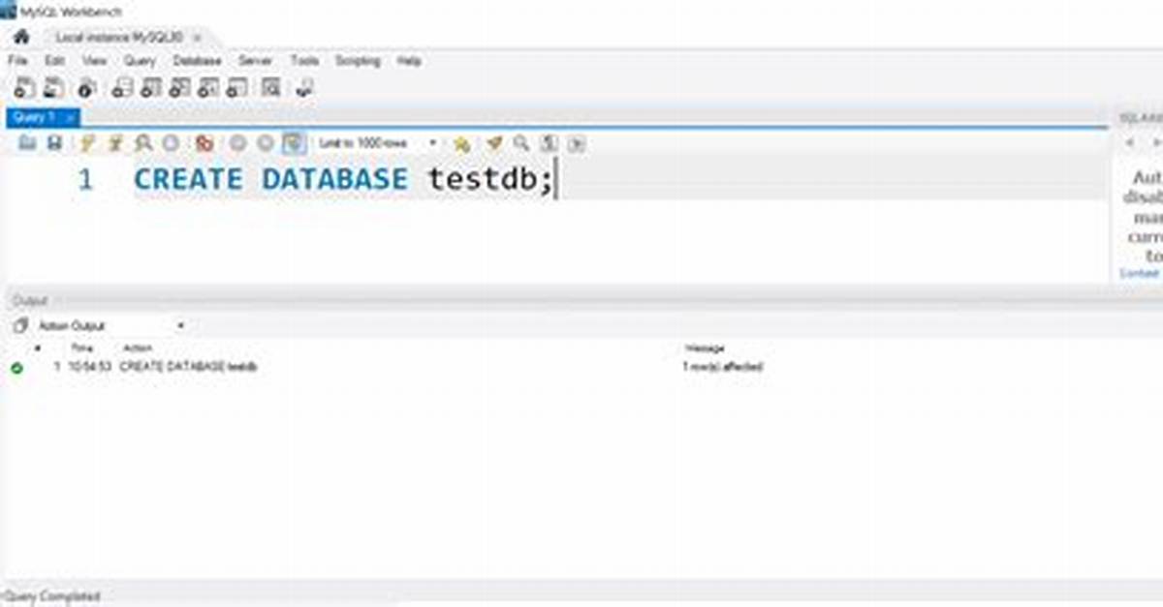
Task: Go to the Home screen tab icon
Action: 21,37
